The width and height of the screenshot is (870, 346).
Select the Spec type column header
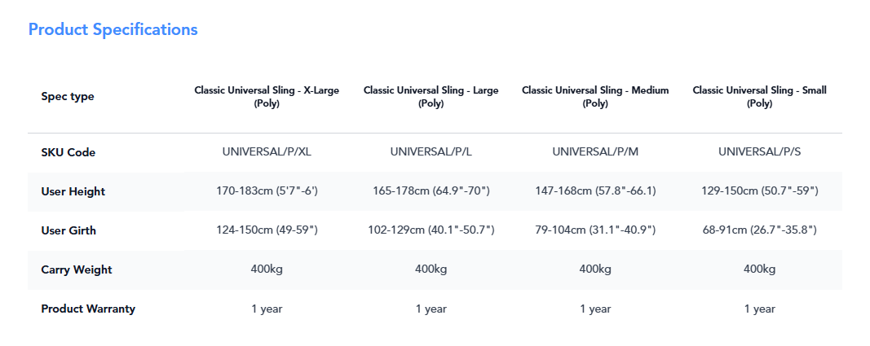tap(68, 96)
